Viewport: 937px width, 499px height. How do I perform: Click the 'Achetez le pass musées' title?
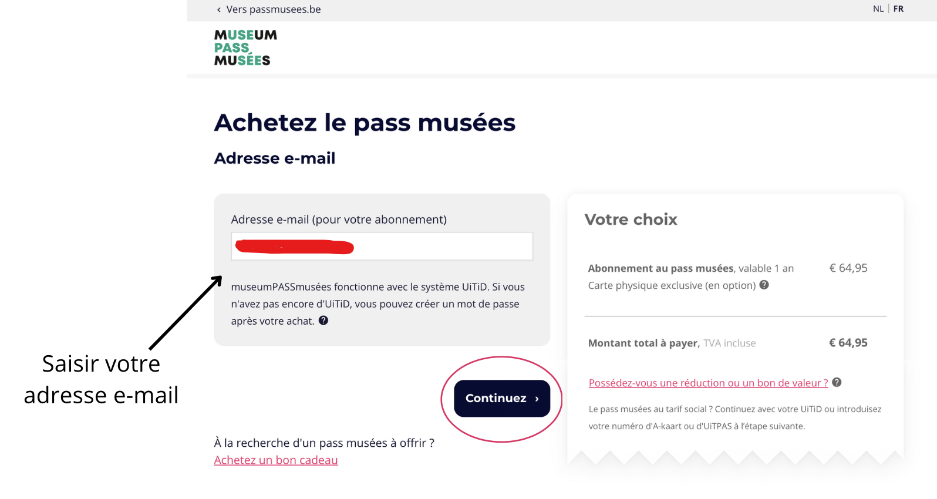pos(365,123)
